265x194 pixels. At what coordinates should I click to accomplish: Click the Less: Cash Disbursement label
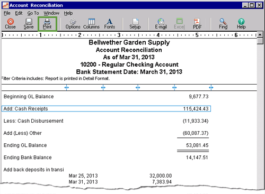click(33, 121)
